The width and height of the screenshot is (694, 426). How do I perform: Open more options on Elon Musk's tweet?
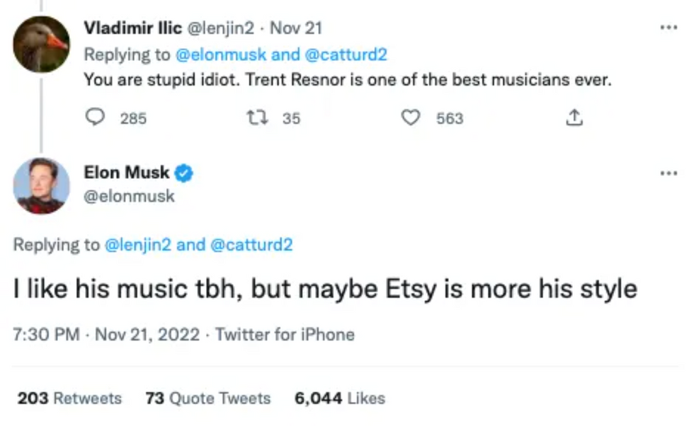pos(668,173)
